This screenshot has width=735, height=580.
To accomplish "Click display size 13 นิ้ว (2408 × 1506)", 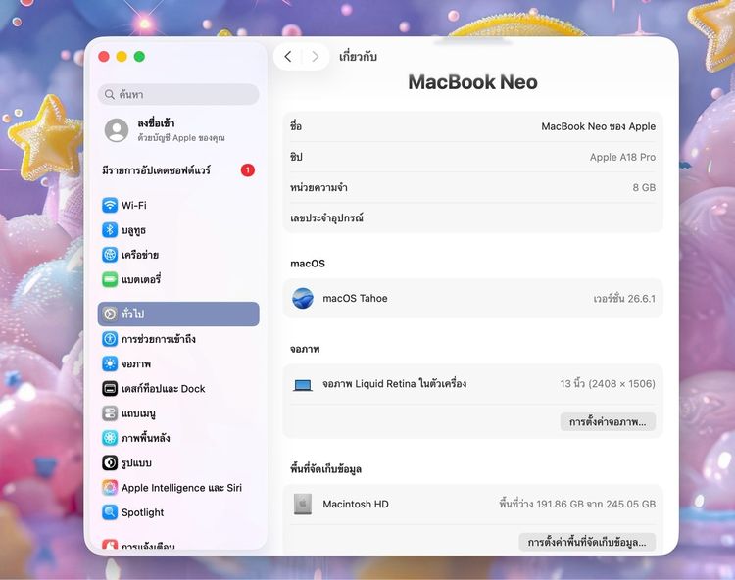I will [x=608, y=384].
